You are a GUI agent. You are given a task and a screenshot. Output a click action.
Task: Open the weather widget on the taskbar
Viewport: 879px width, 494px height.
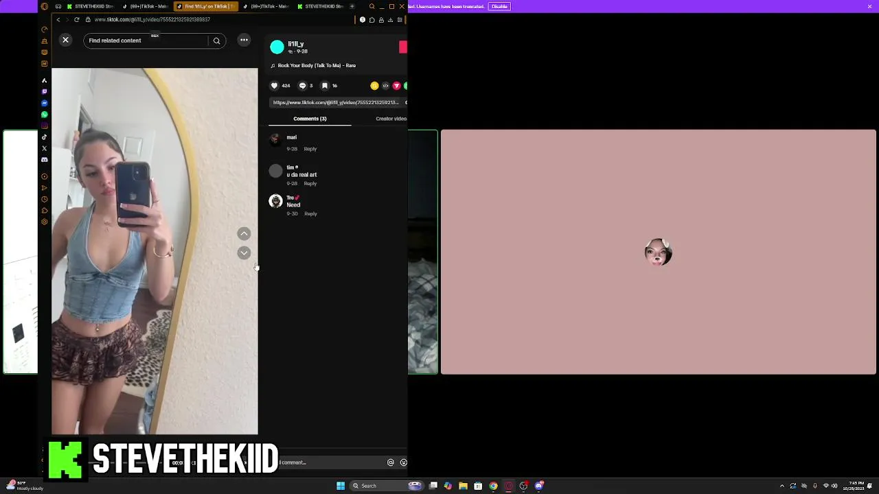(25, 486)
